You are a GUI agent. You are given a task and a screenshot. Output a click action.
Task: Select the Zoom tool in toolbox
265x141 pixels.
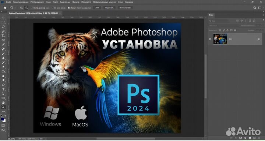click(x=3, y=107)
